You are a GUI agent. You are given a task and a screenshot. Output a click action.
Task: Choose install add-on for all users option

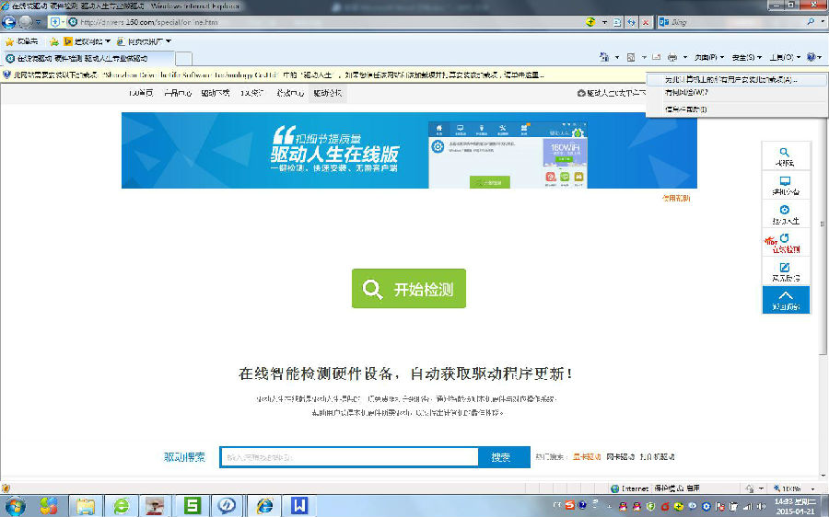tap(737, 80)
